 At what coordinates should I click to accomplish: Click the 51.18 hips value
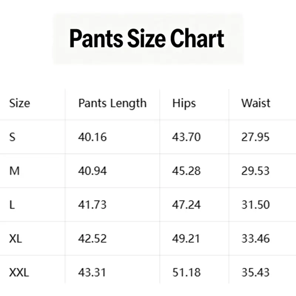(x=186, y=273)
